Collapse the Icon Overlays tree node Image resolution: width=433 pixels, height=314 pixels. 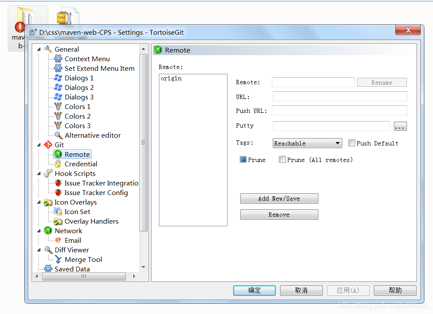tap(39, 202)
